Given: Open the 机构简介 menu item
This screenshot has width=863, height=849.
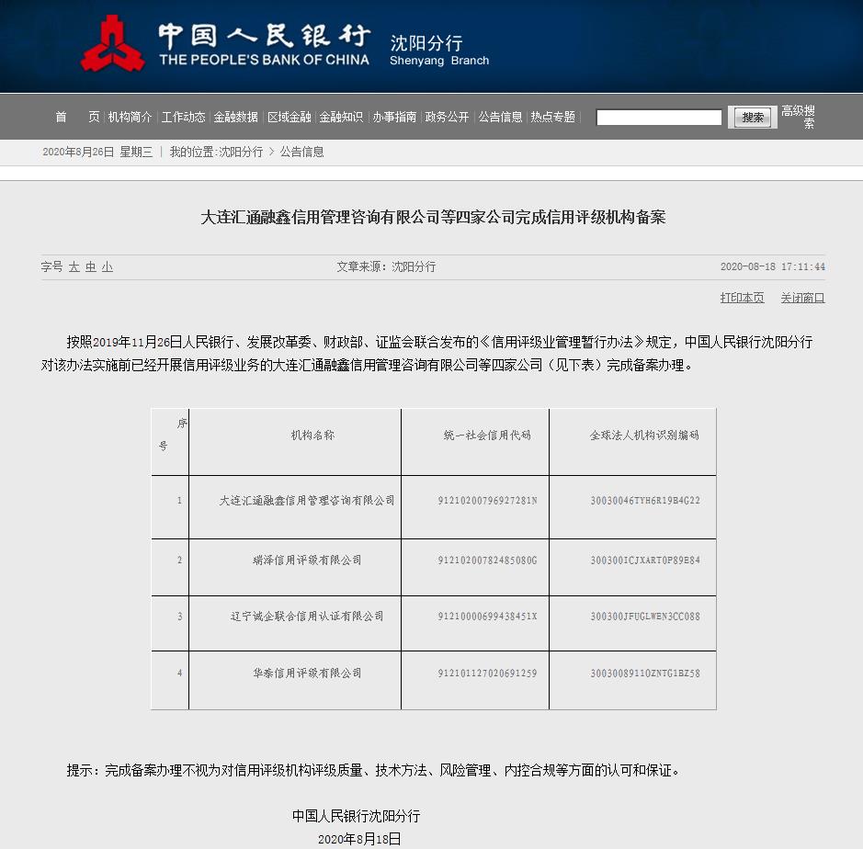Looking at the screenshot, I should click(130, 118).
